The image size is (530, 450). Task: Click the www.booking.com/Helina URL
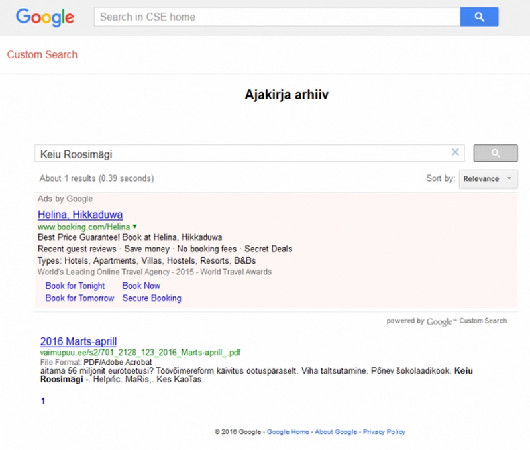(x=84, y=227)
